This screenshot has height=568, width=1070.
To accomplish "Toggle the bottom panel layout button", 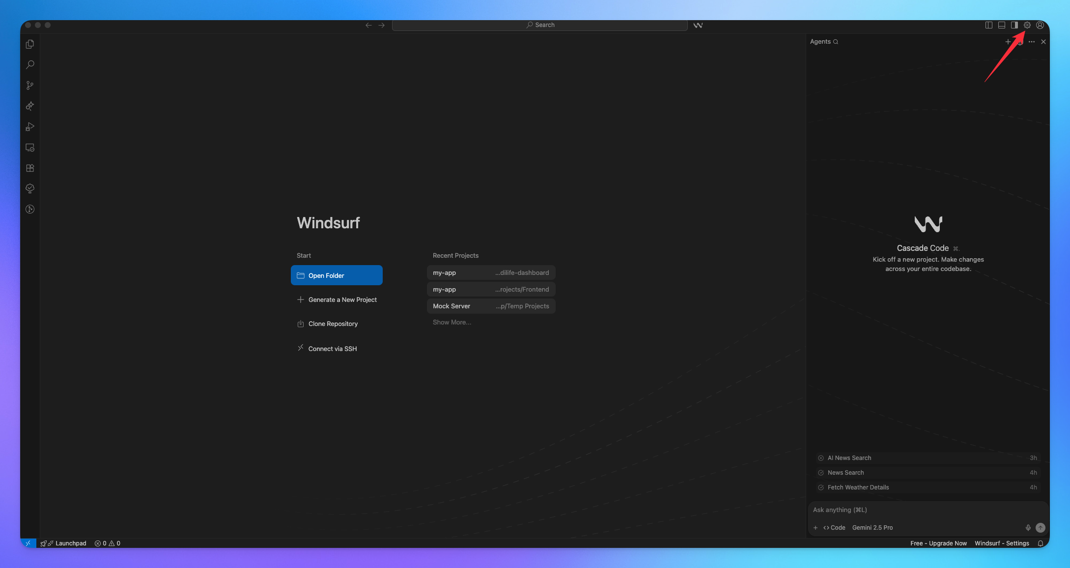I will coord(1002,25).
